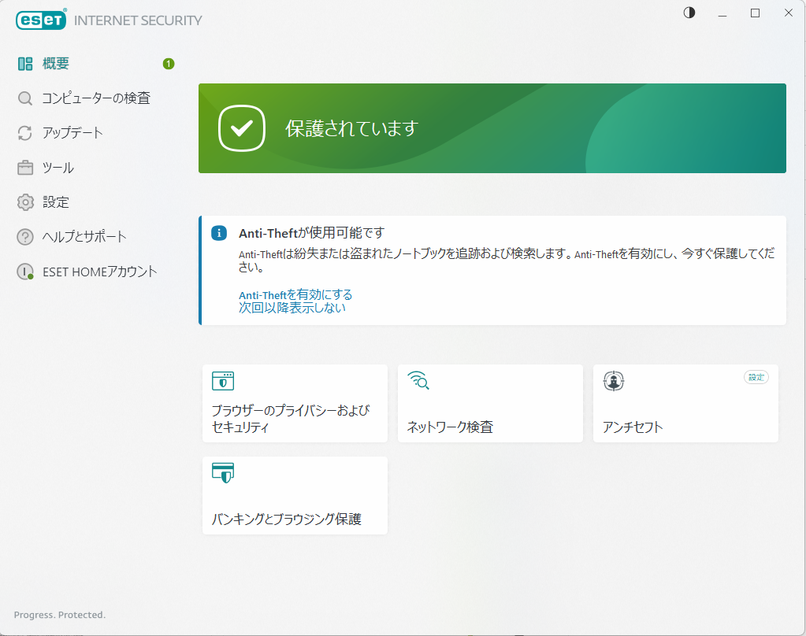
Task: Open ブラウザーのプライバシーおよびセキュリティ tile
Action: [x=295, y=403]
